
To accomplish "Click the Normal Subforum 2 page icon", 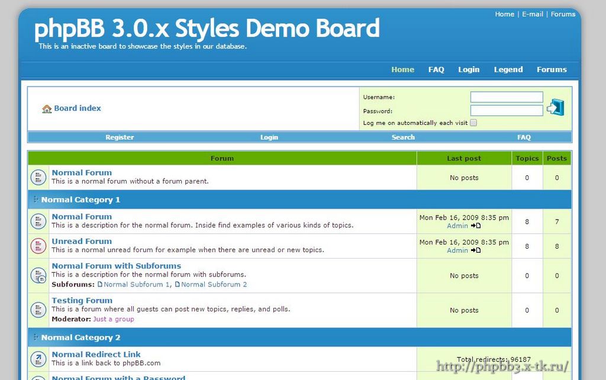I will (178, 285).
